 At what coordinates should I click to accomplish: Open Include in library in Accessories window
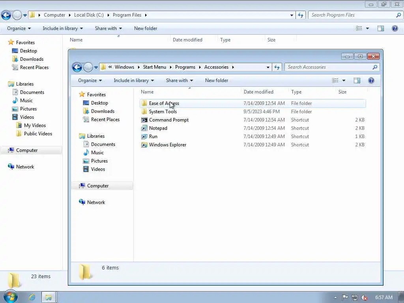134,80
